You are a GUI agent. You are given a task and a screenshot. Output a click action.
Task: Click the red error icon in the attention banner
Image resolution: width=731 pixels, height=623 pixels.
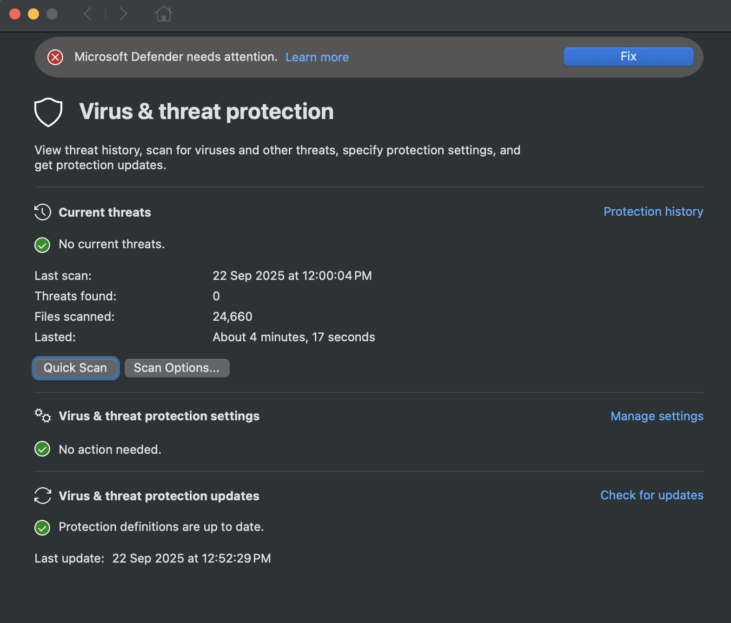[x=55, y=57]
